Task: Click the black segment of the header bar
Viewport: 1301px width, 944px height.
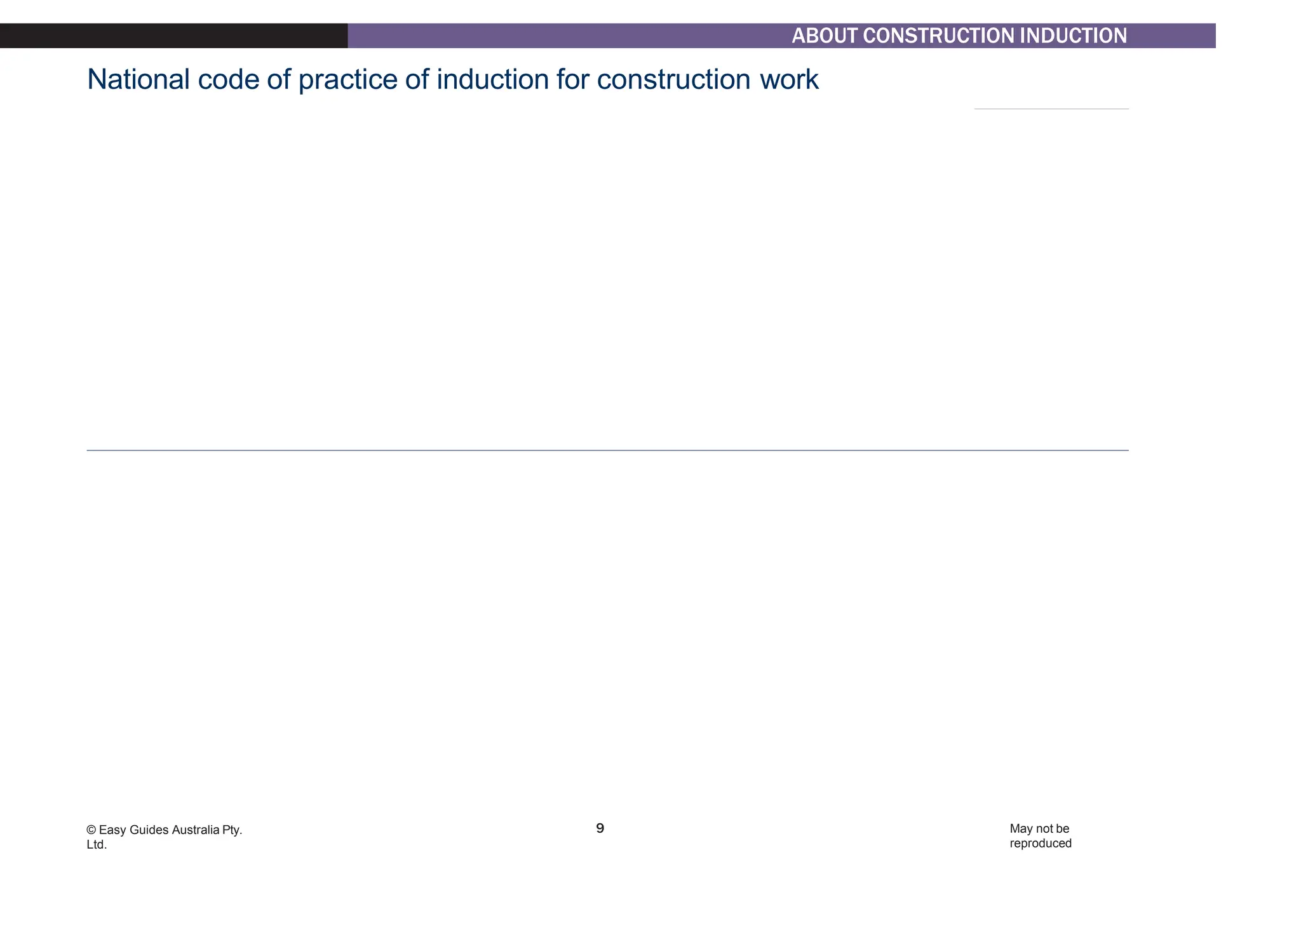Action: click(x=173, y=36)
